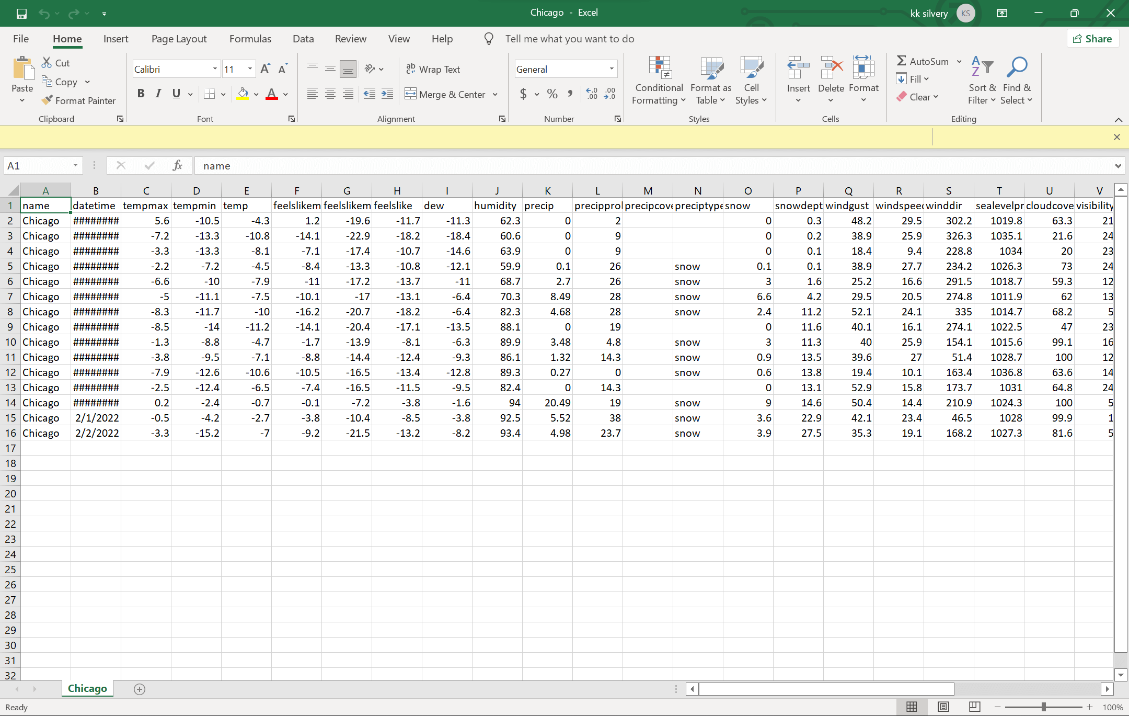The image size is (1129, 716).
Task: Align text to the right
Action: (x=348, y=94)
